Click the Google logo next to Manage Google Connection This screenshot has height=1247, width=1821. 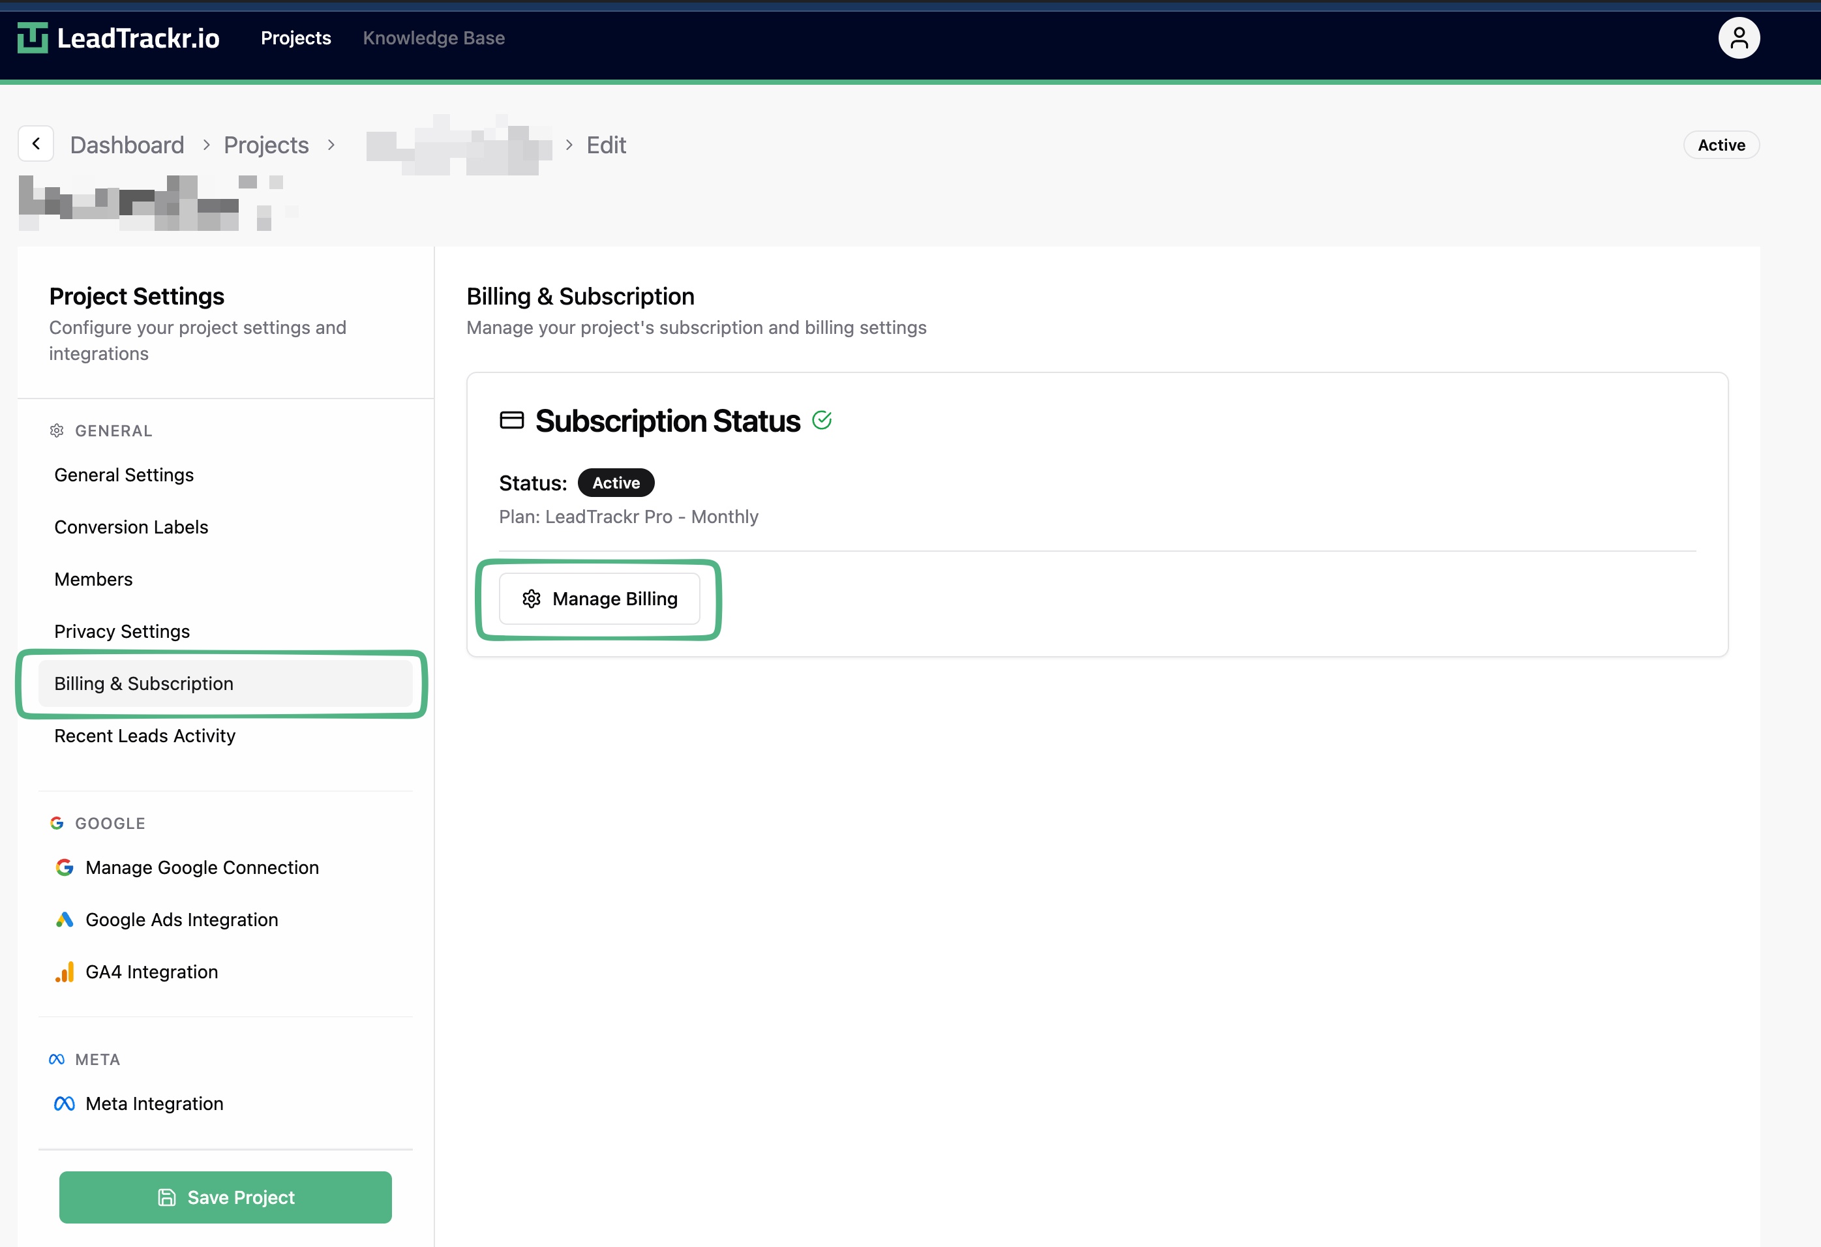click(x=65, y=867)
